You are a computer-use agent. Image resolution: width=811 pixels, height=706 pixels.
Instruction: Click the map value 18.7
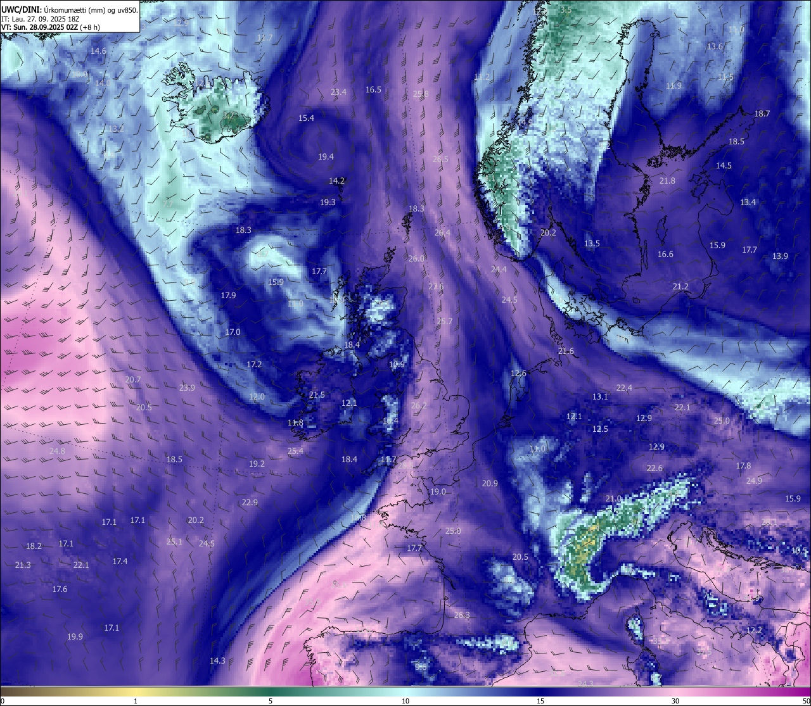(762, 113)
